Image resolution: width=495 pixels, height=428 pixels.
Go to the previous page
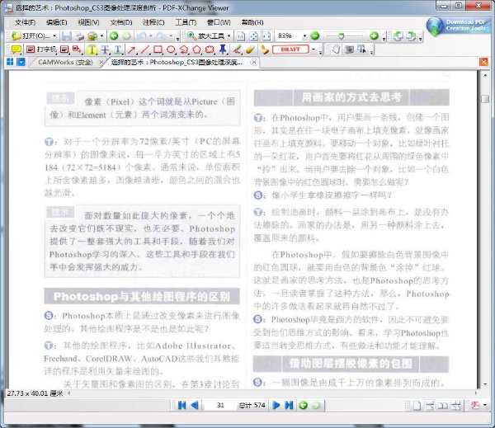[195, 405]
